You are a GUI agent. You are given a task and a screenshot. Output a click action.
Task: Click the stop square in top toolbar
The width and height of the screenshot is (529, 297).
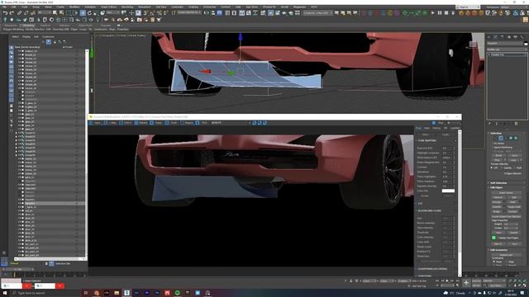coord(446,13)
